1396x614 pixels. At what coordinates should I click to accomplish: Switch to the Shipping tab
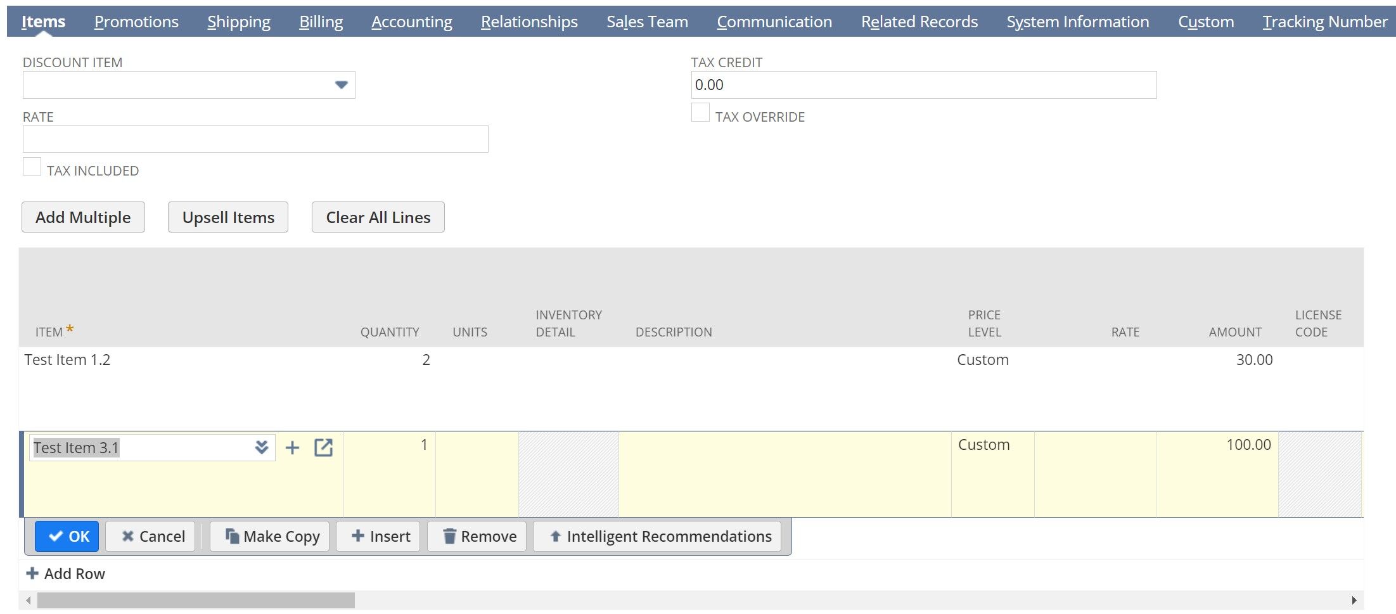coord(238,21)
